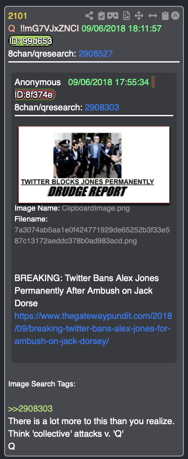Open quoted 8chan post 2908303 link
The image size is (188, 459).
coord(102,107)
